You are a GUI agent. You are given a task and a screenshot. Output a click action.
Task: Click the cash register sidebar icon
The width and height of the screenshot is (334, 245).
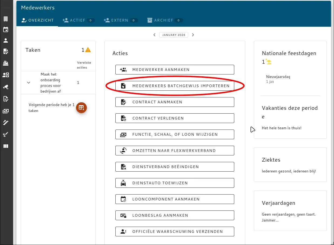pyautogui.click(x=6, y=63)
